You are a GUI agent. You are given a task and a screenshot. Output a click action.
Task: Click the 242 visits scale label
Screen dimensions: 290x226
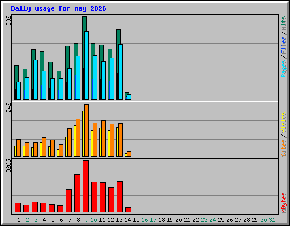[x=8, y=107]
